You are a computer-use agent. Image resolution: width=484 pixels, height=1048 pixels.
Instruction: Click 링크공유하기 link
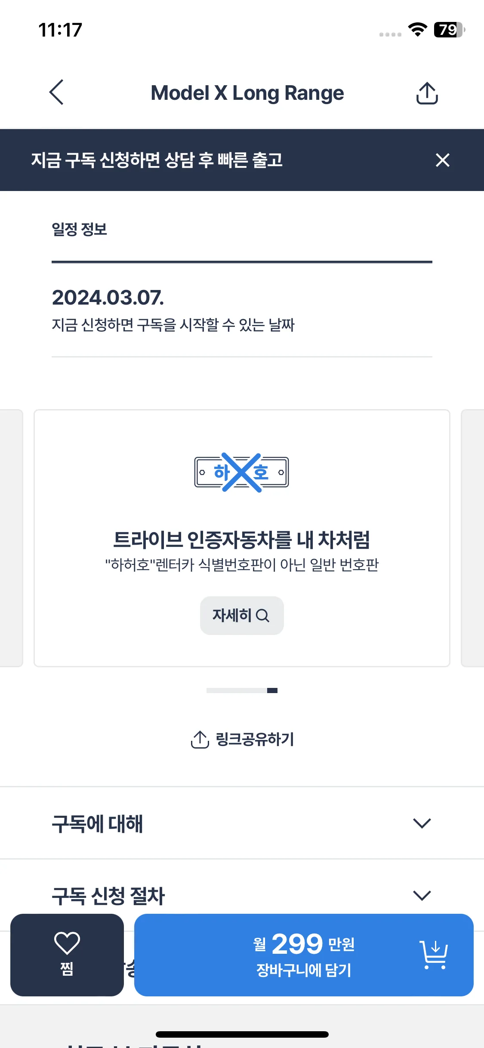(255, 739)
